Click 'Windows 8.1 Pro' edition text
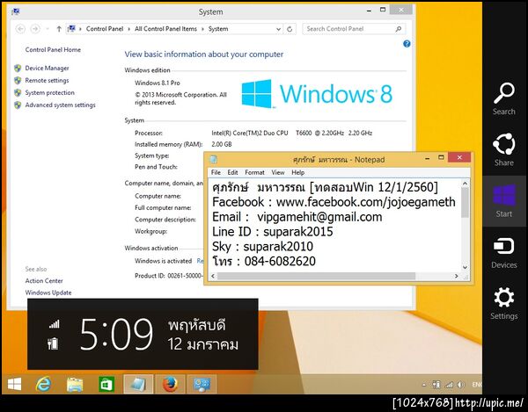Screen dimensions: 528x412 click(x=158, y=83)
